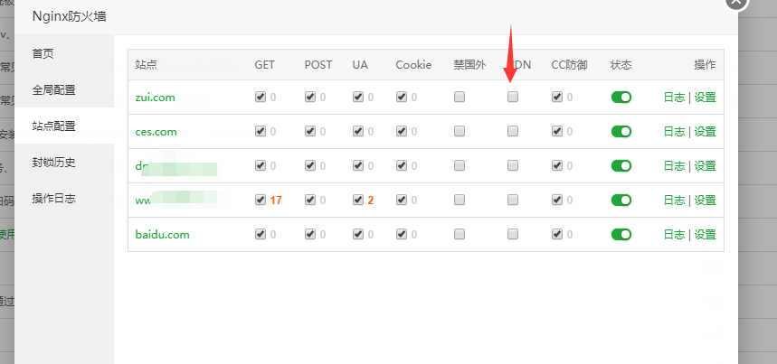Uncheck CC防御 for baidu.com

click(557, 234)
